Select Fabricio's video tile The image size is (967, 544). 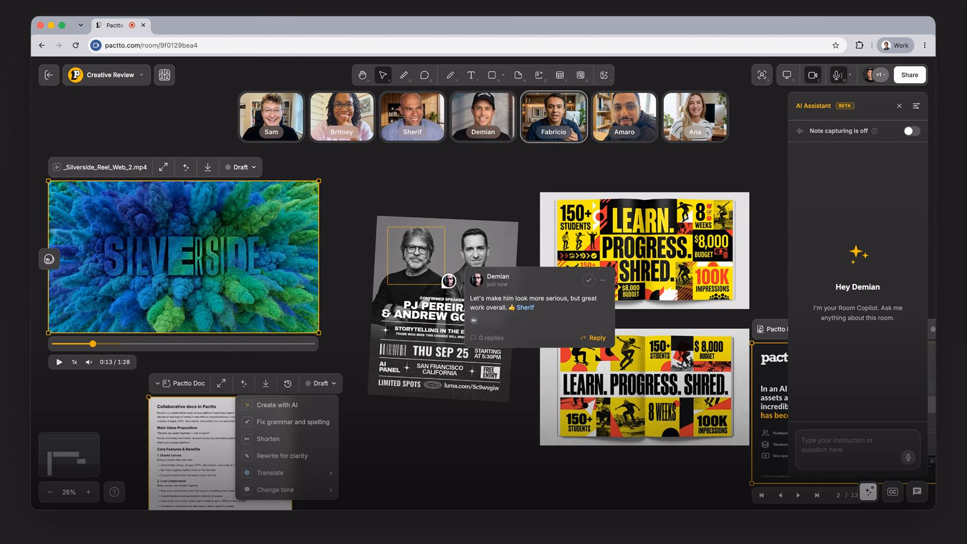554,117
